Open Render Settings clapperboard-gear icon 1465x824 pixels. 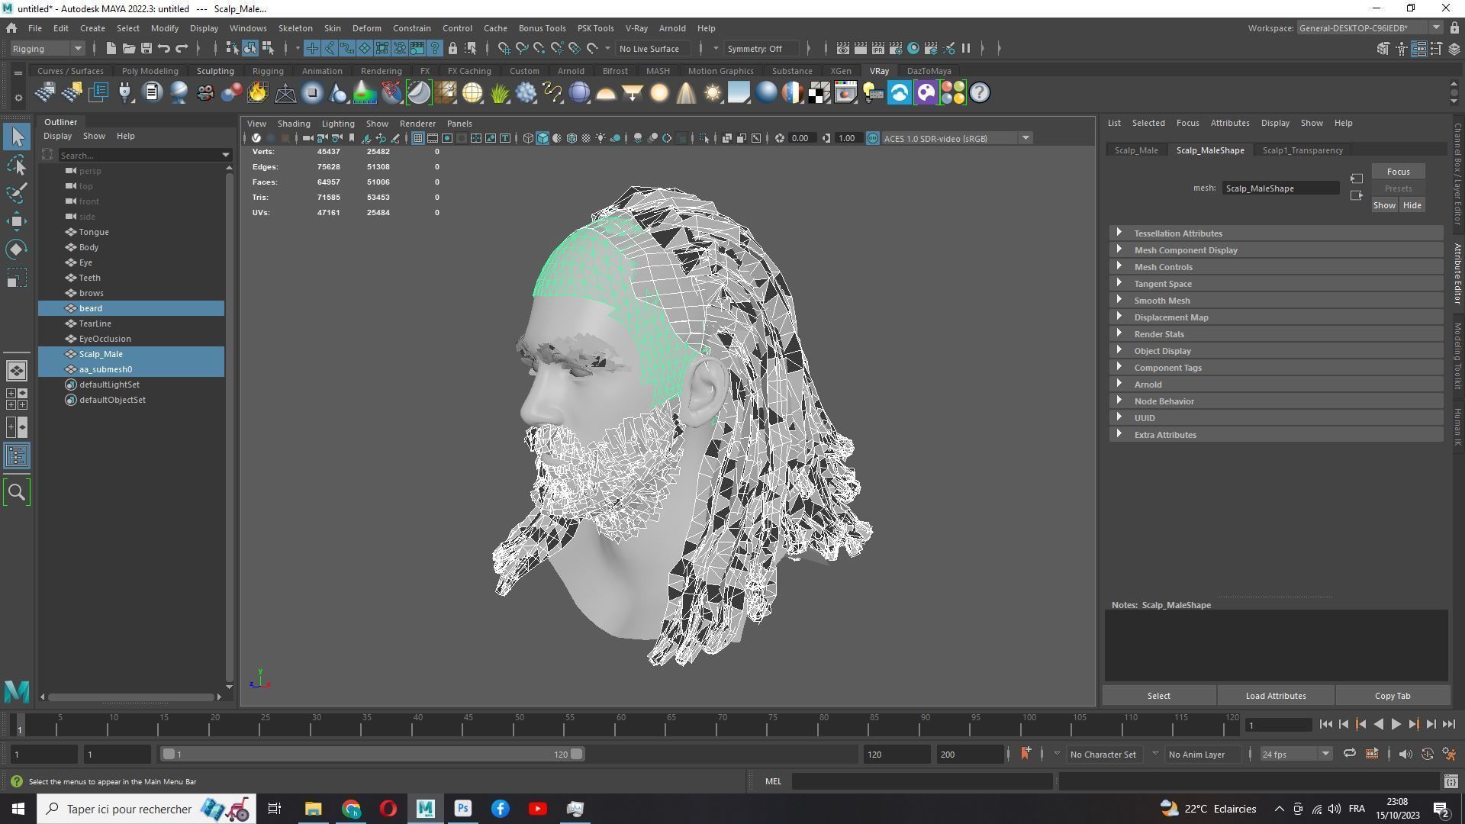point(896,49)
